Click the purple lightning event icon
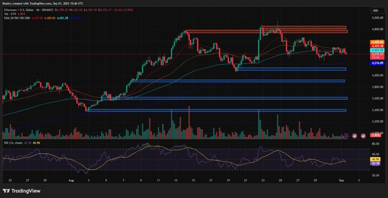 pos(346,135)
